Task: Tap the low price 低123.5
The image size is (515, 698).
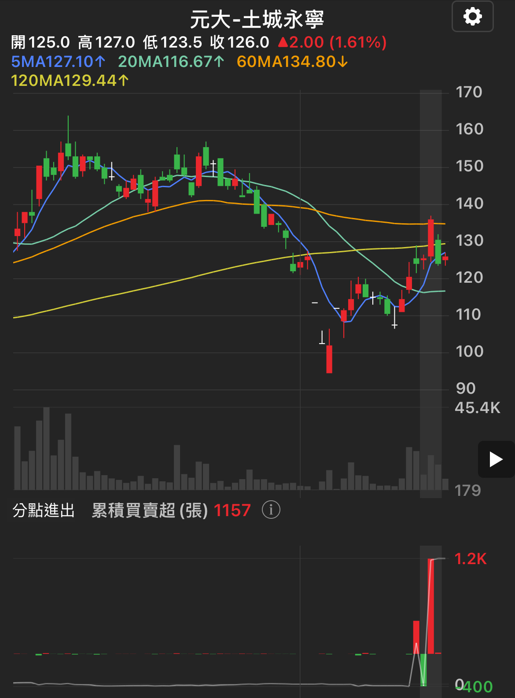Action: click(x=173, y=42)
